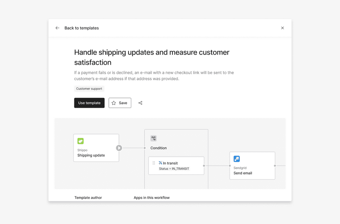Select the Send email node
The width and height of the screenshot is (340, 224).
click(253, 166)
